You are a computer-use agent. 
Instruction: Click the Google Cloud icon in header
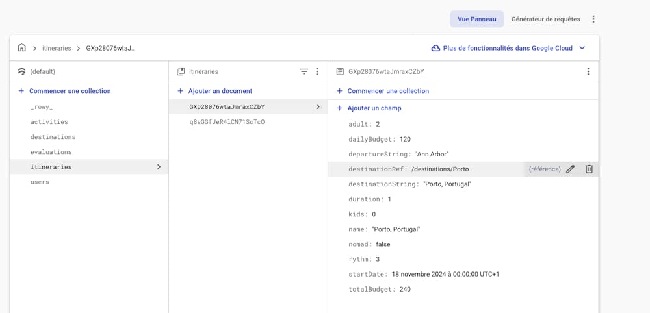click(435, 48)
